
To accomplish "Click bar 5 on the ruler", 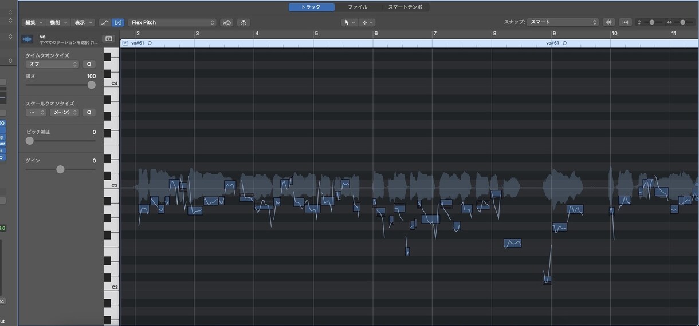I will coord(316,34).
